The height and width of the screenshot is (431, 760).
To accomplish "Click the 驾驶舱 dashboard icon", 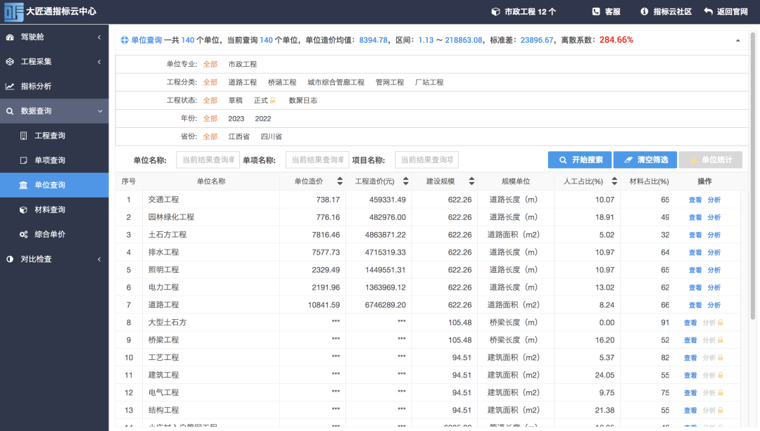I will (x=10, y=37).
